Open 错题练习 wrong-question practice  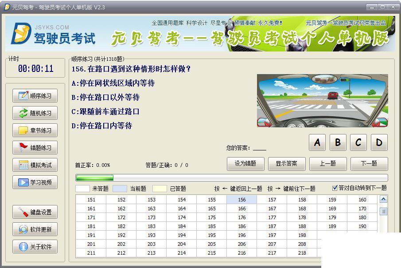tap(35, 148)
